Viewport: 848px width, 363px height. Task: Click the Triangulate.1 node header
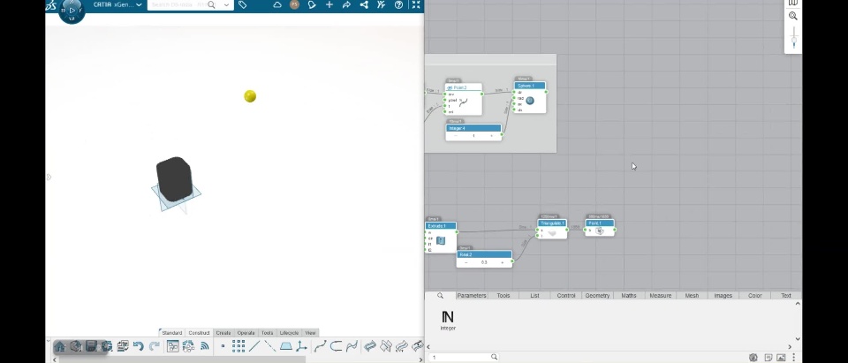[x=552, y=223]
